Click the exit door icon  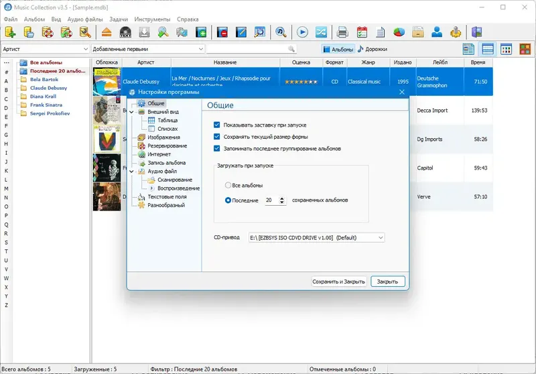[x=476, y=32]
